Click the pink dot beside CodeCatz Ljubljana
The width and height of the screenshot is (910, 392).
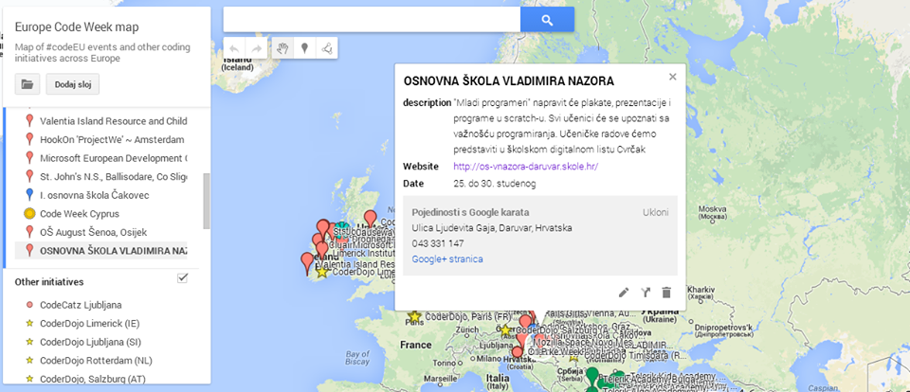[29, 305]
